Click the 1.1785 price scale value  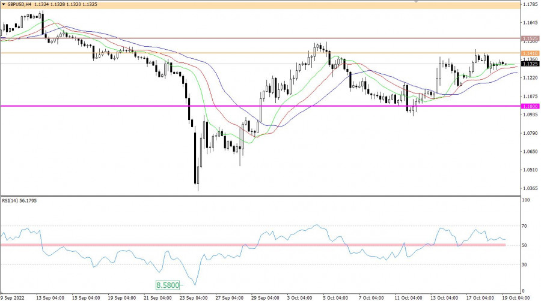pyautogui.click(x=530, y=5)
